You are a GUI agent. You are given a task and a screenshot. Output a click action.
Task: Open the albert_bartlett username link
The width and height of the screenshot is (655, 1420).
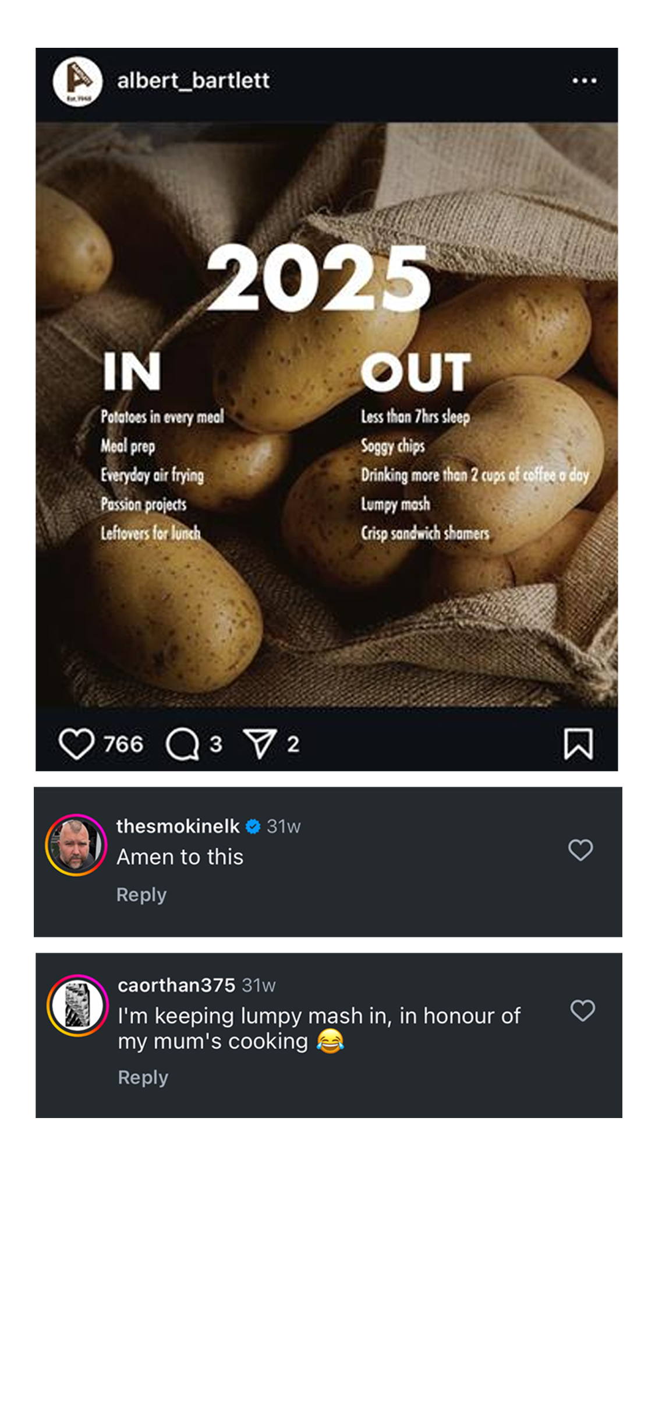(x=193, y=80)
